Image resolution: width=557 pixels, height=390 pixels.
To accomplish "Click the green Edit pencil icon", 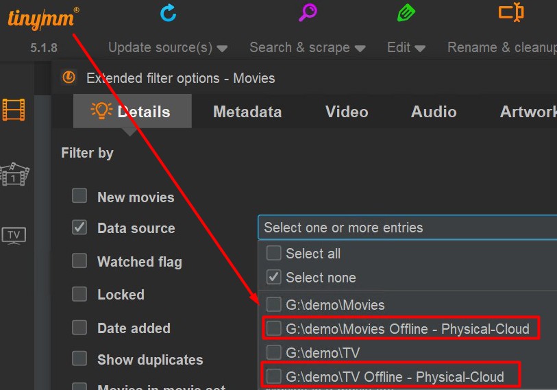I will pyautogui.click(x=406, y=13).
